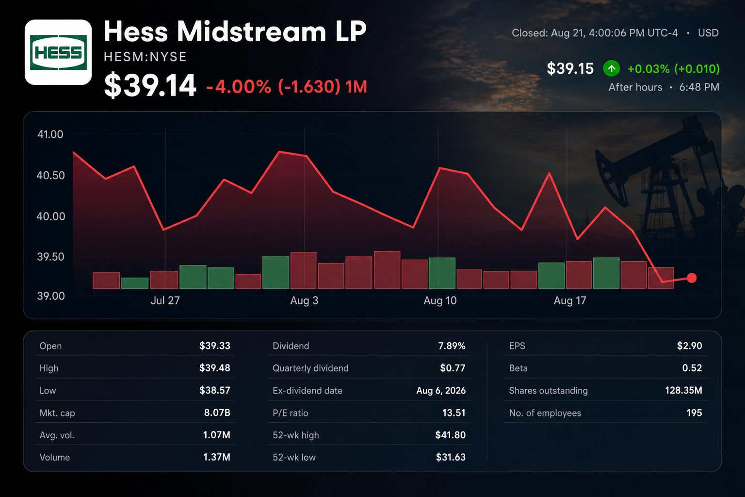Screen dimensions: 745x497
Task: Select the "Jul 27" date on the chart axis
Action: point(165,300)
